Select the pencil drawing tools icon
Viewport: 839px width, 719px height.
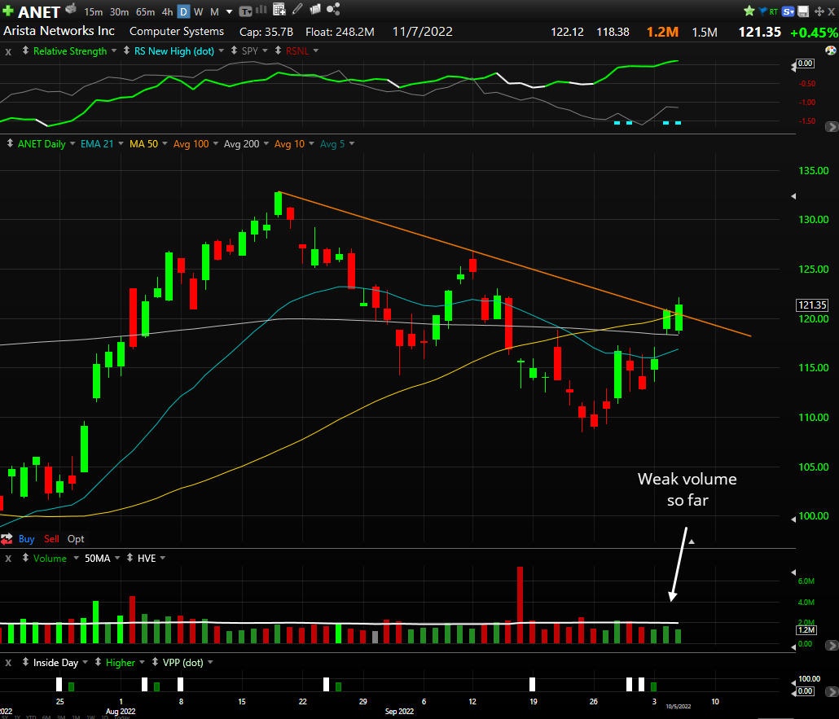click(x=297, y=9)
